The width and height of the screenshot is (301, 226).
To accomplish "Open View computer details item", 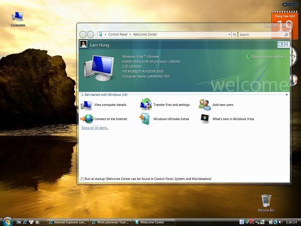I will pyautogui.click(x=110, y=105).
